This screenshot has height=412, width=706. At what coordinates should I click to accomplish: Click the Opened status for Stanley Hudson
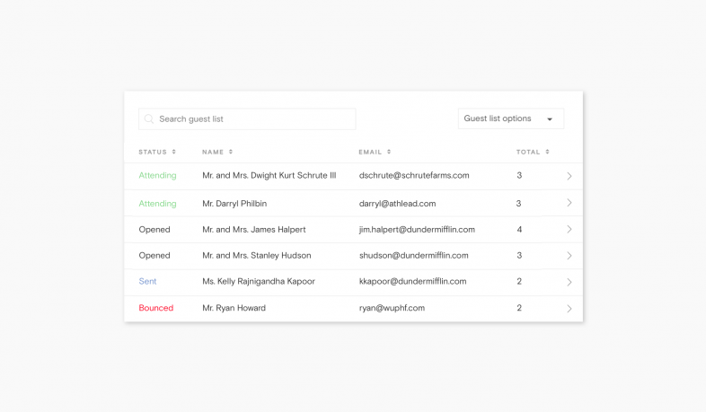click(154, 256)
